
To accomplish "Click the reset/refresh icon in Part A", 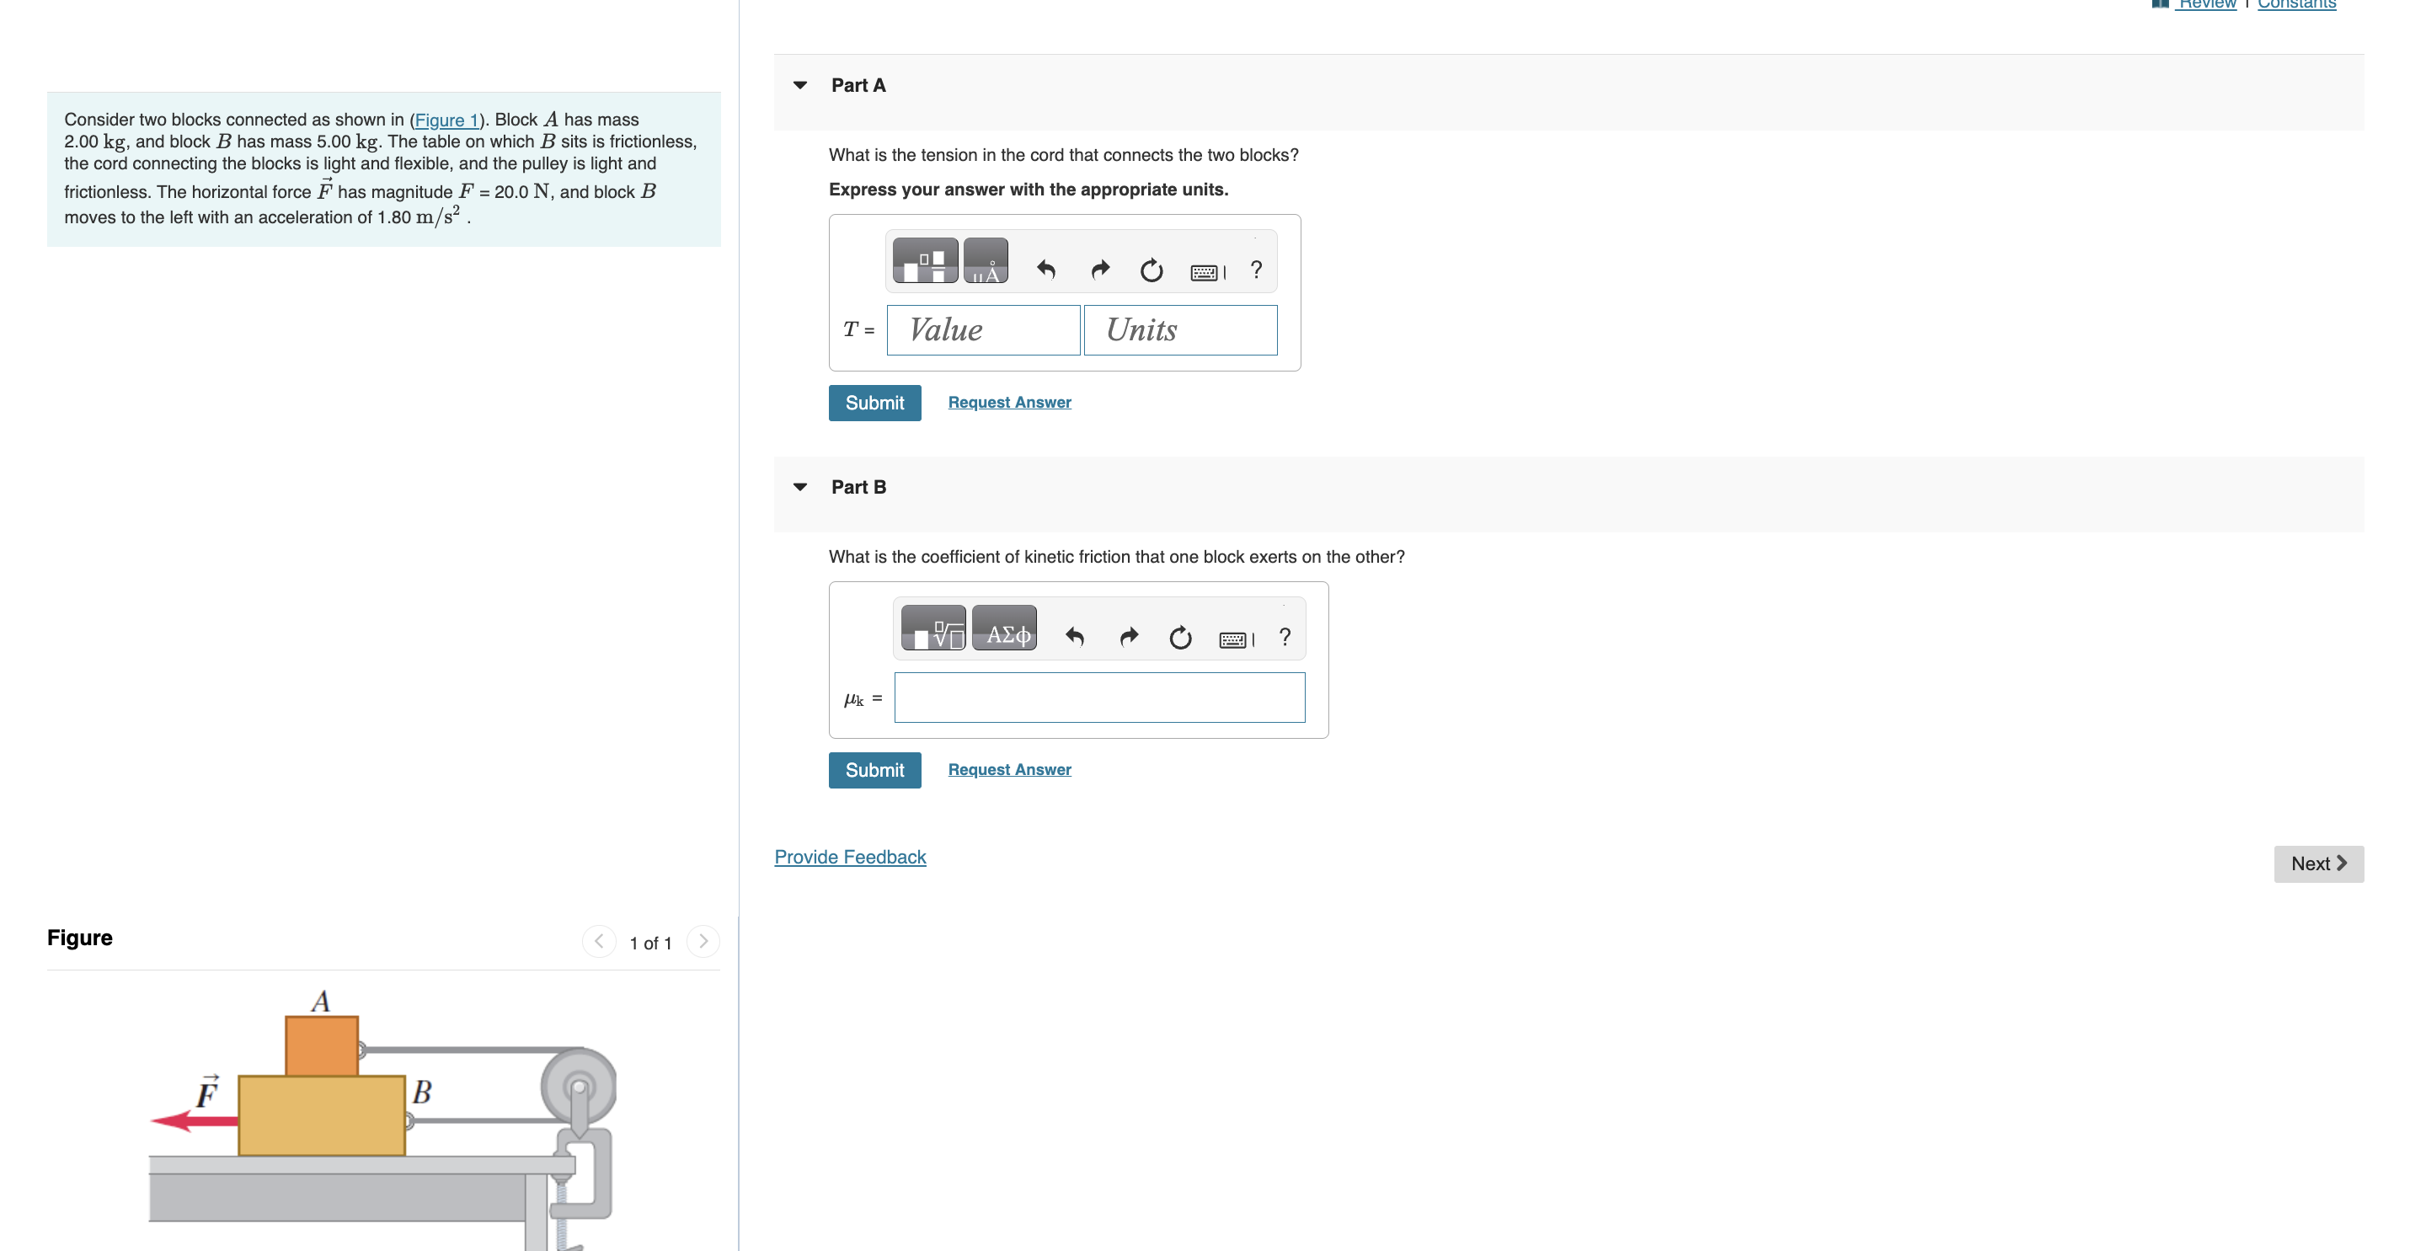I will (x=1152, y=266).
